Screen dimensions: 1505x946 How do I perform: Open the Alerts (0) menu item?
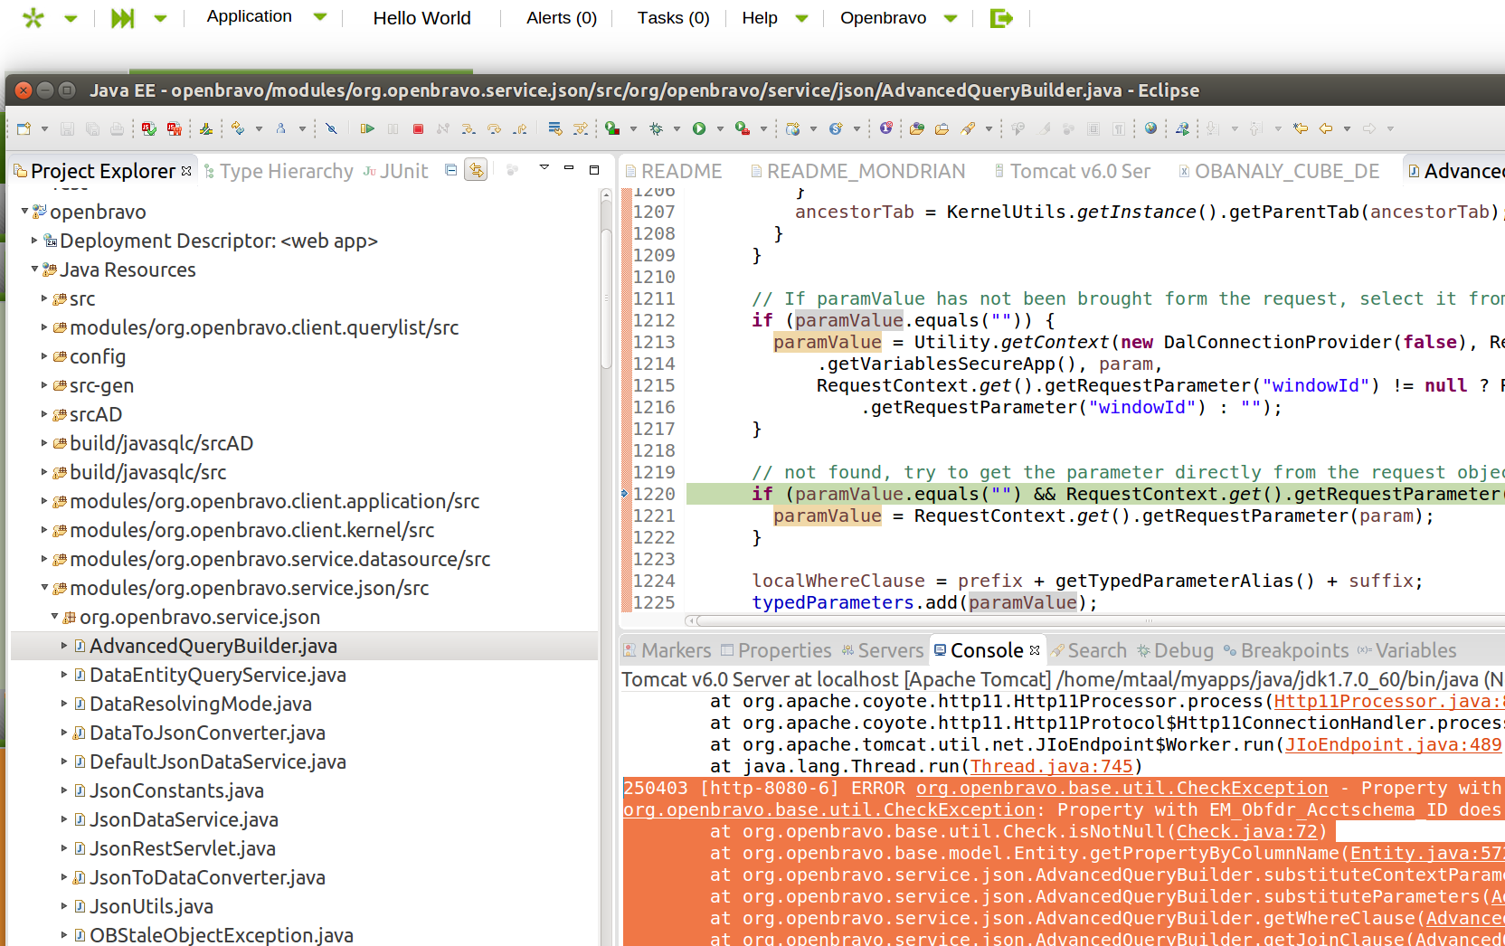[x=561, y=18]
